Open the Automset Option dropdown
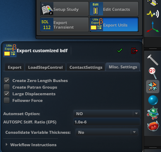Image resolution: width=161 pixels, height=152 pixels. pyautogui.click(x=107, y=113)
